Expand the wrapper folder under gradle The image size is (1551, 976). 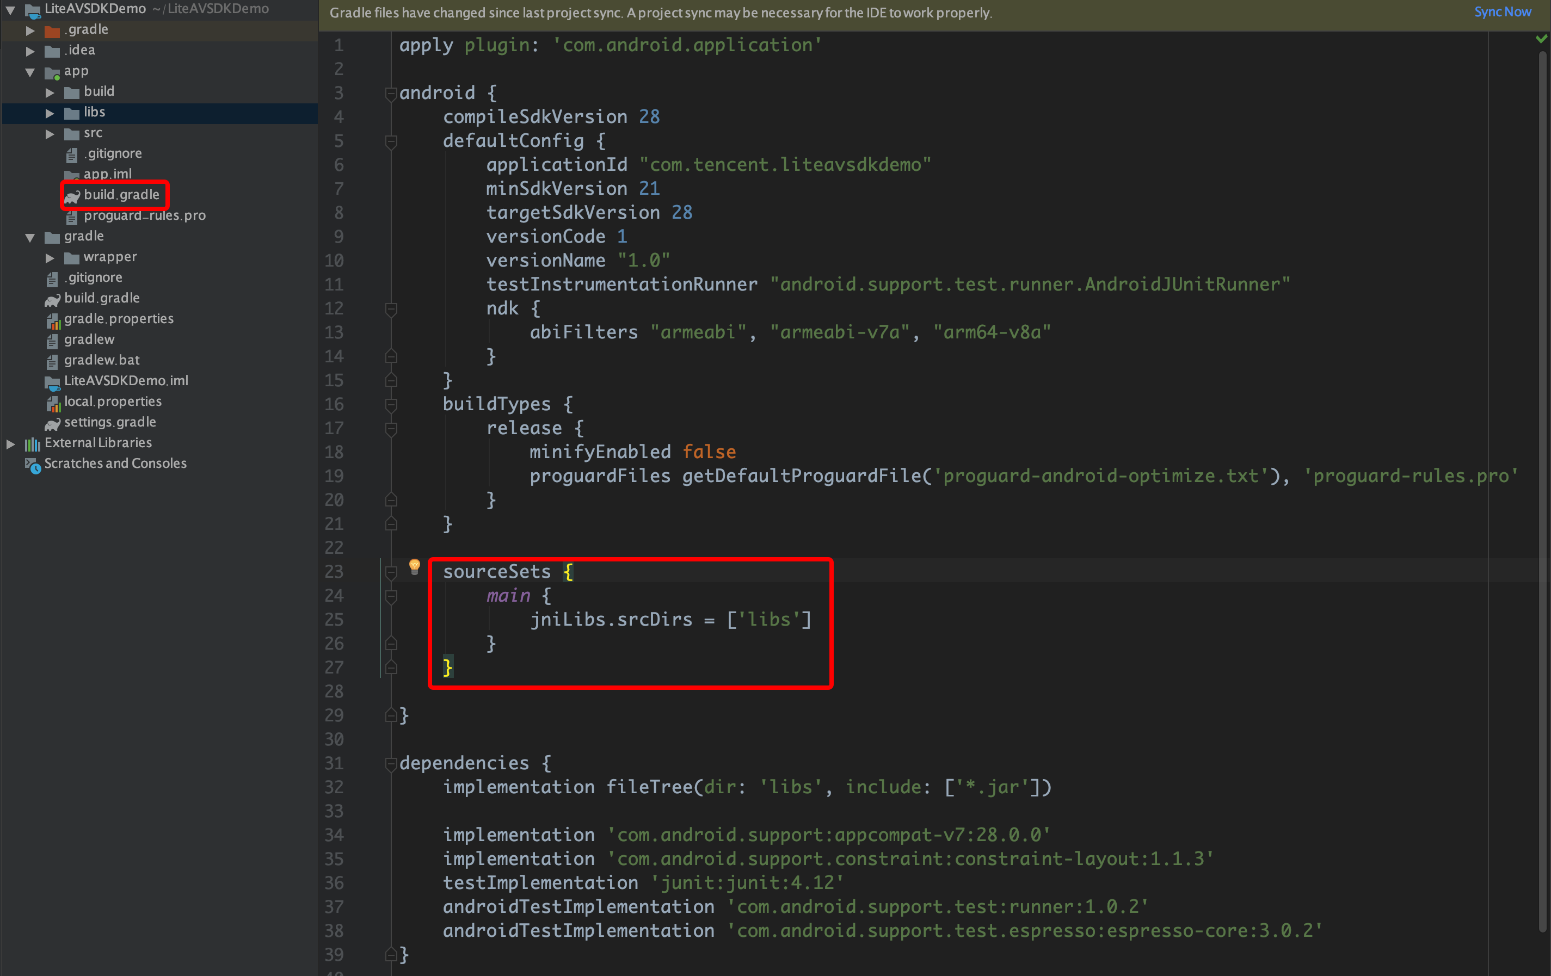pyautogui.click(x=50, y=257)
